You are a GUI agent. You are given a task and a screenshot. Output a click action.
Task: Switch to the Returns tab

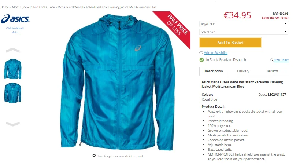click(273, 71)
